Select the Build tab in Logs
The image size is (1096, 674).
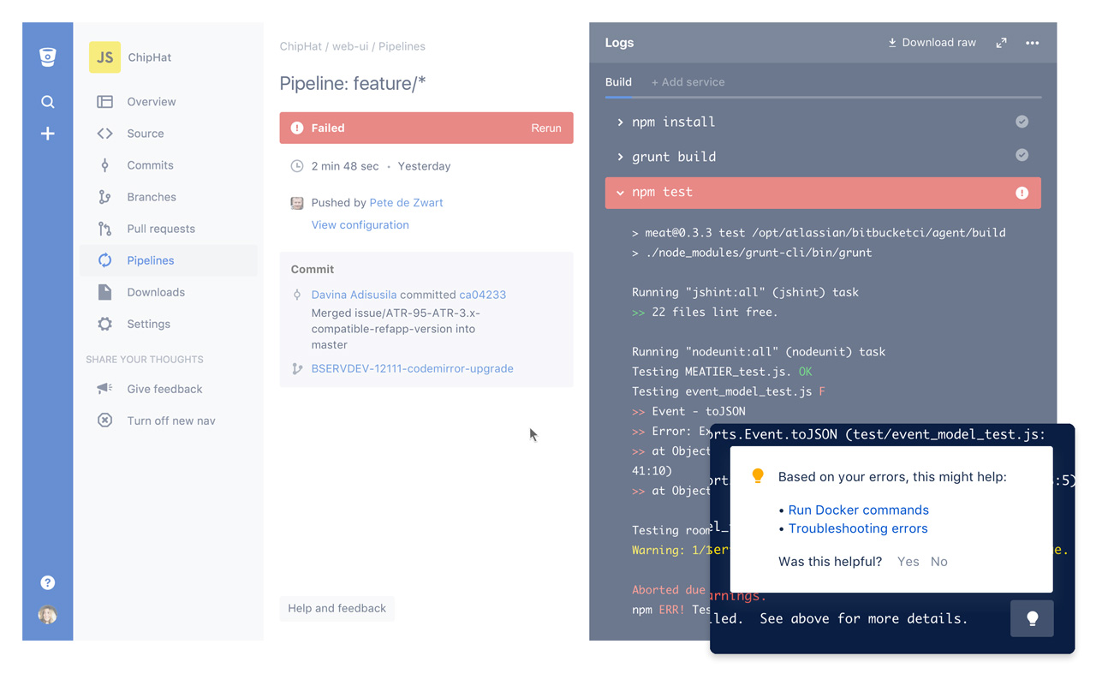pyautogui.click(x=618, y=82)
